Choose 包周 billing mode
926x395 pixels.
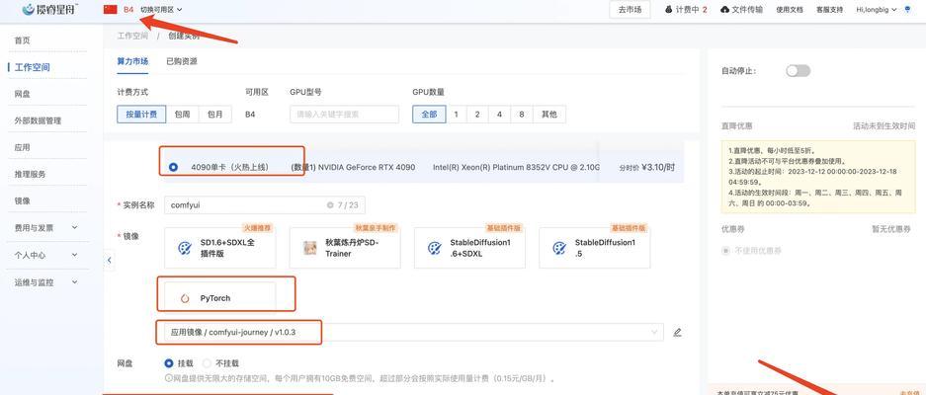[x=182, y=115]
